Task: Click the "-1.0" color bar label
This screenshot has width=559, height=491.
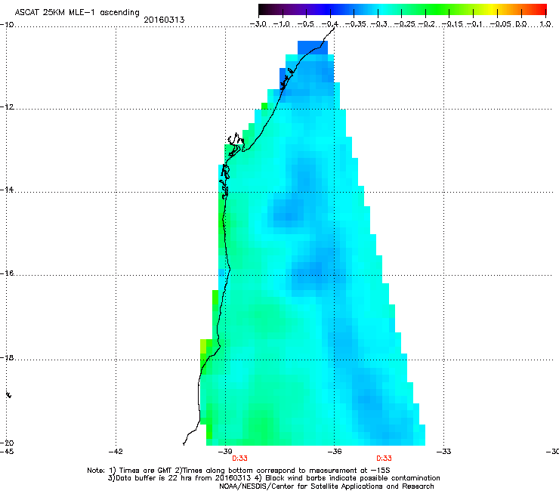Action: (282, 24)
